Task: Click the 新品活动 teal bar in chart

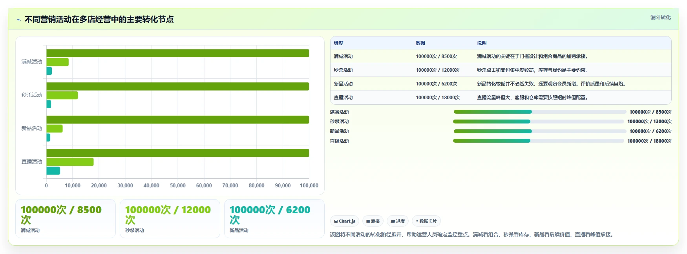Action: 48,138
